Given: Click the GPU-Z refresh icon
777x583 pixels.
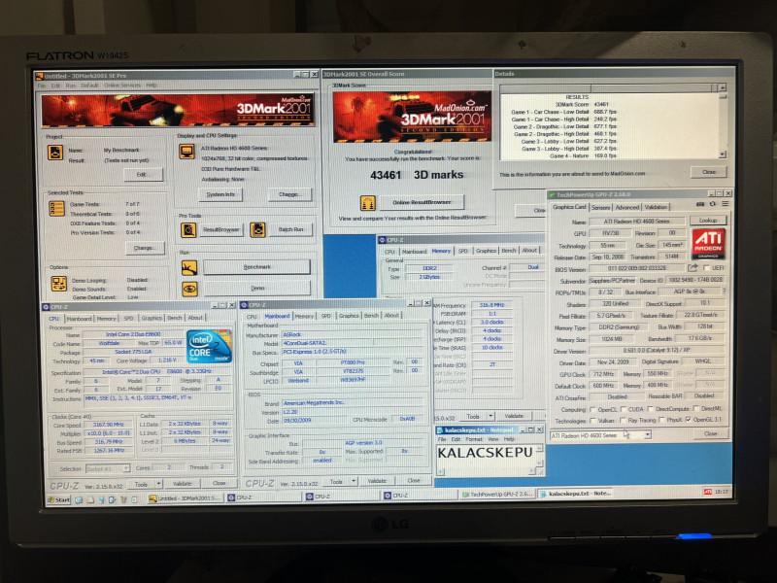Looking at the screenshot, I should click(713, 204).
